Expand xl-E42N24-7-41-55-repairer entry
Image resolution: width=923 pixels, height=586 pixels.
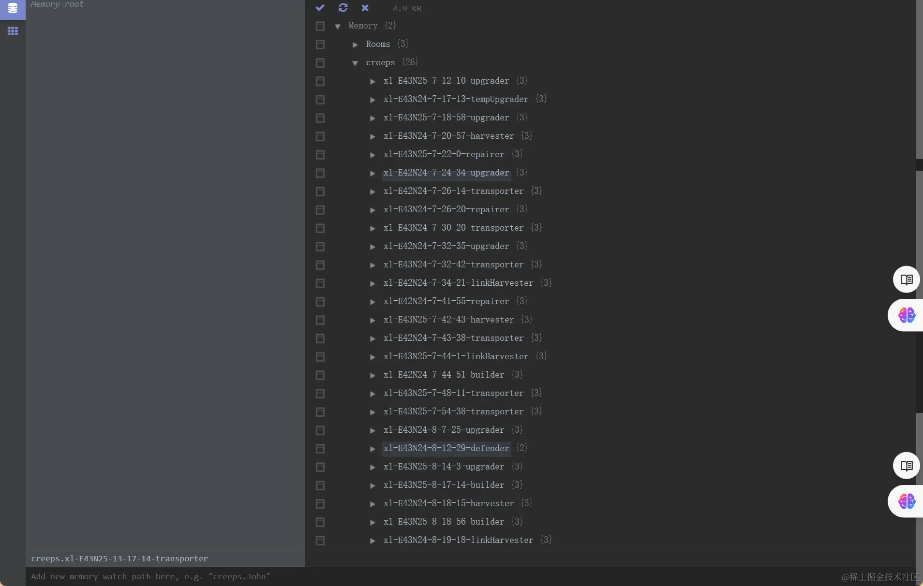(x=372, y=302)
